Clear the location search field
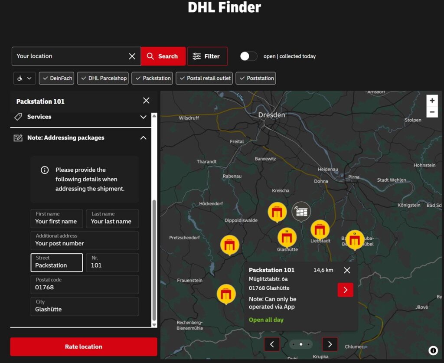 [x=132, y=56]
